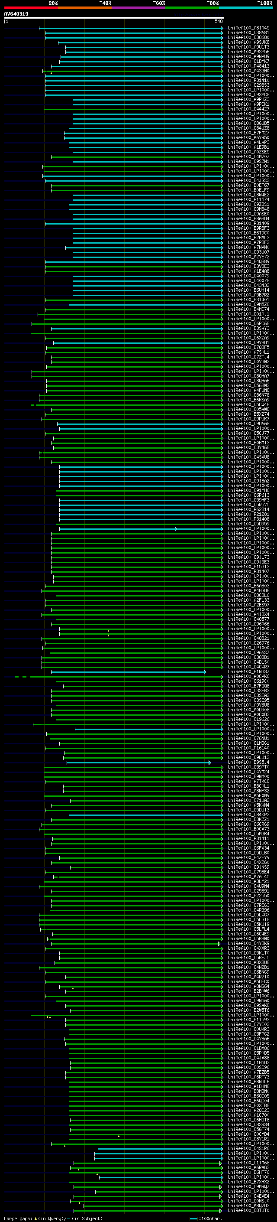
Task: Select hit label UniRef100_Q6PC68
Action: tap(248, 323)
